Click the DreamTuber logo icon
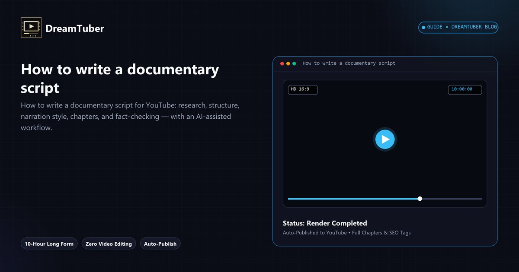 31,28
